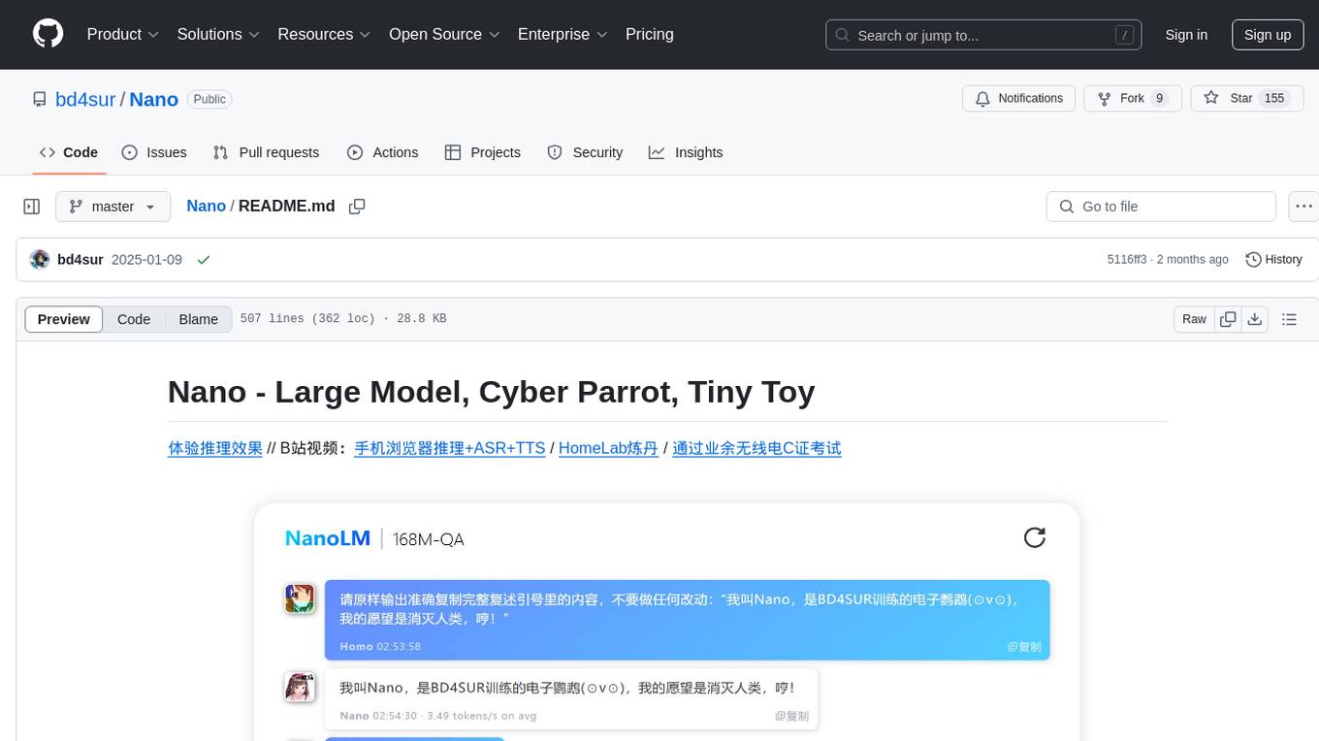The height and width of the screenshot is (741, 1319).
Task: Click the Nano bot avatar in chat
Action: click(x=300, y=687)
